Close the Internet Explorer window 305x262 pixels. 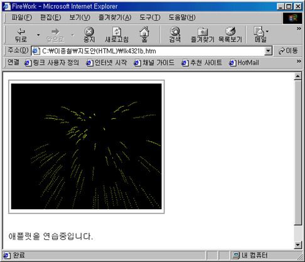[x=297, y=6]
